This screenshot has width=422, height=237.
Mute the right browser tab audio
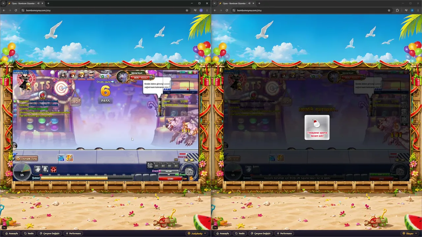click(250, 3)
